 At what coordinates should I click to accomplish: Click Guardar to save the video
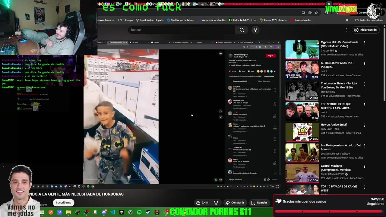[259, 203]
